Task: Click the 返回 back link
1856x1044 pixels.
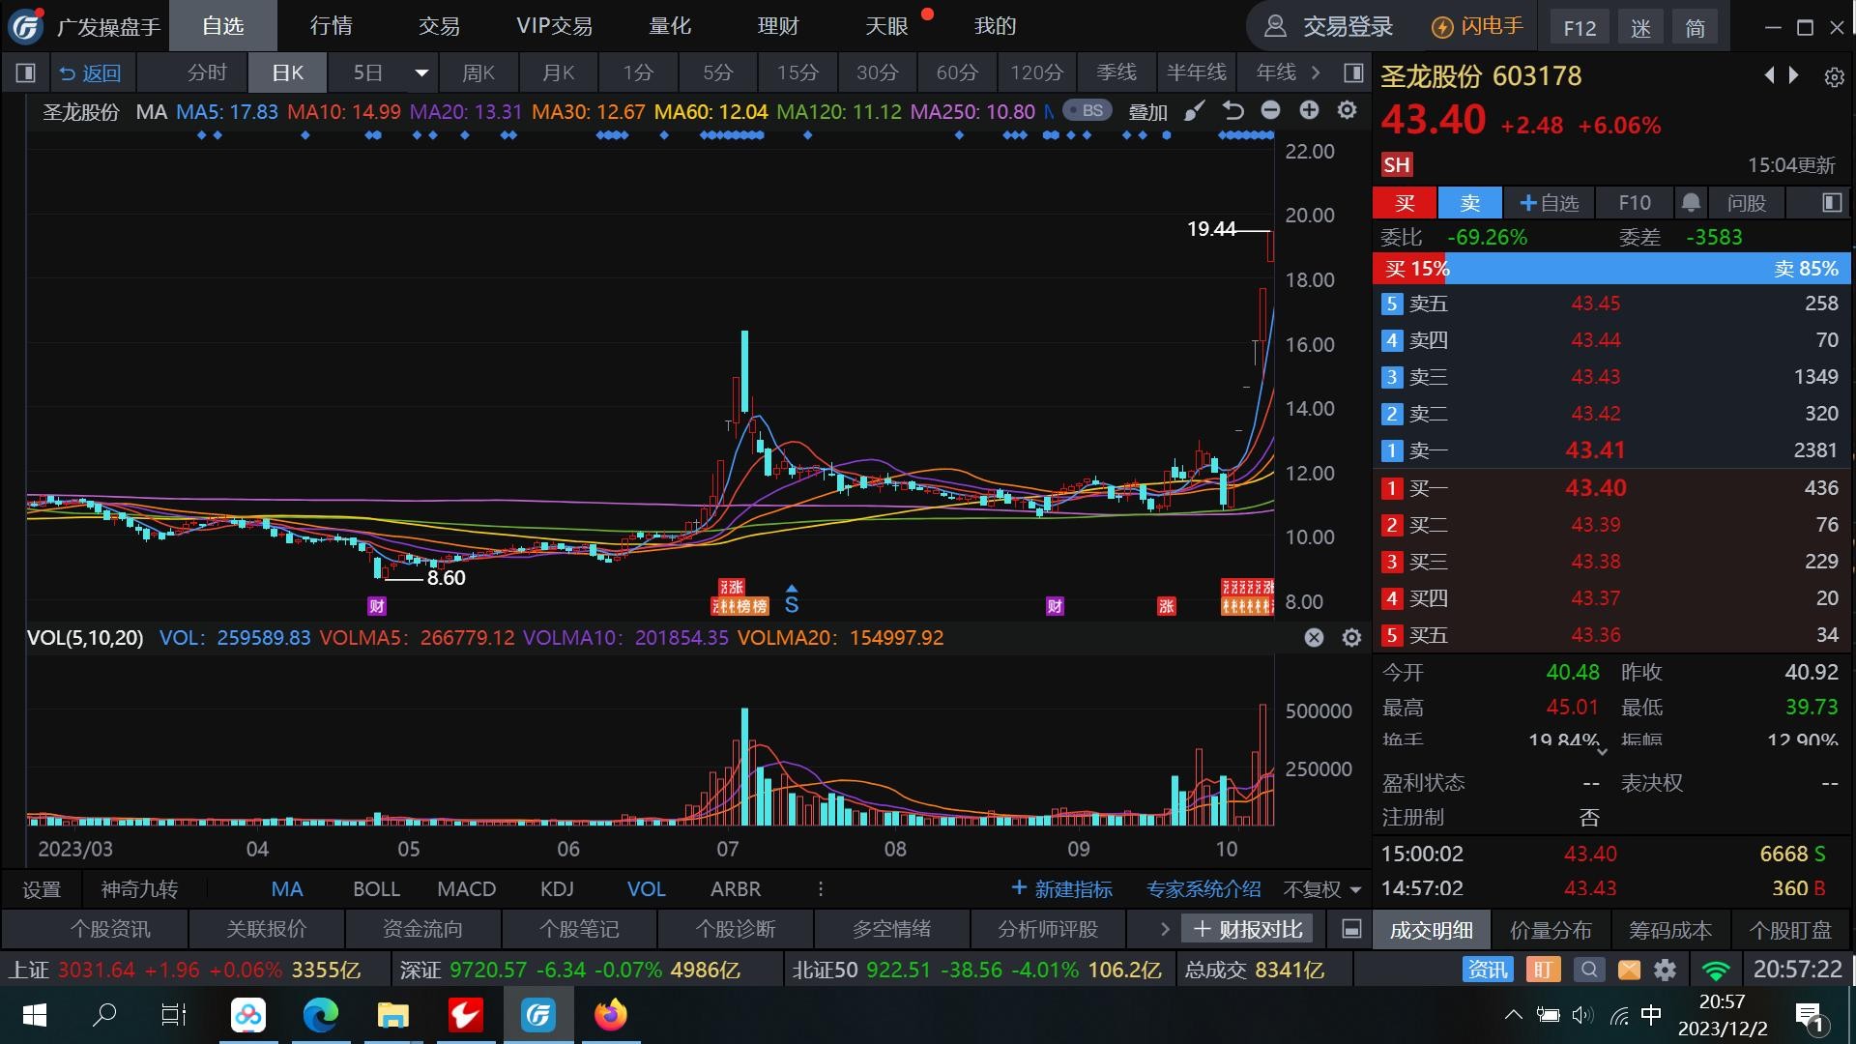Action: [x=90, y=72]
